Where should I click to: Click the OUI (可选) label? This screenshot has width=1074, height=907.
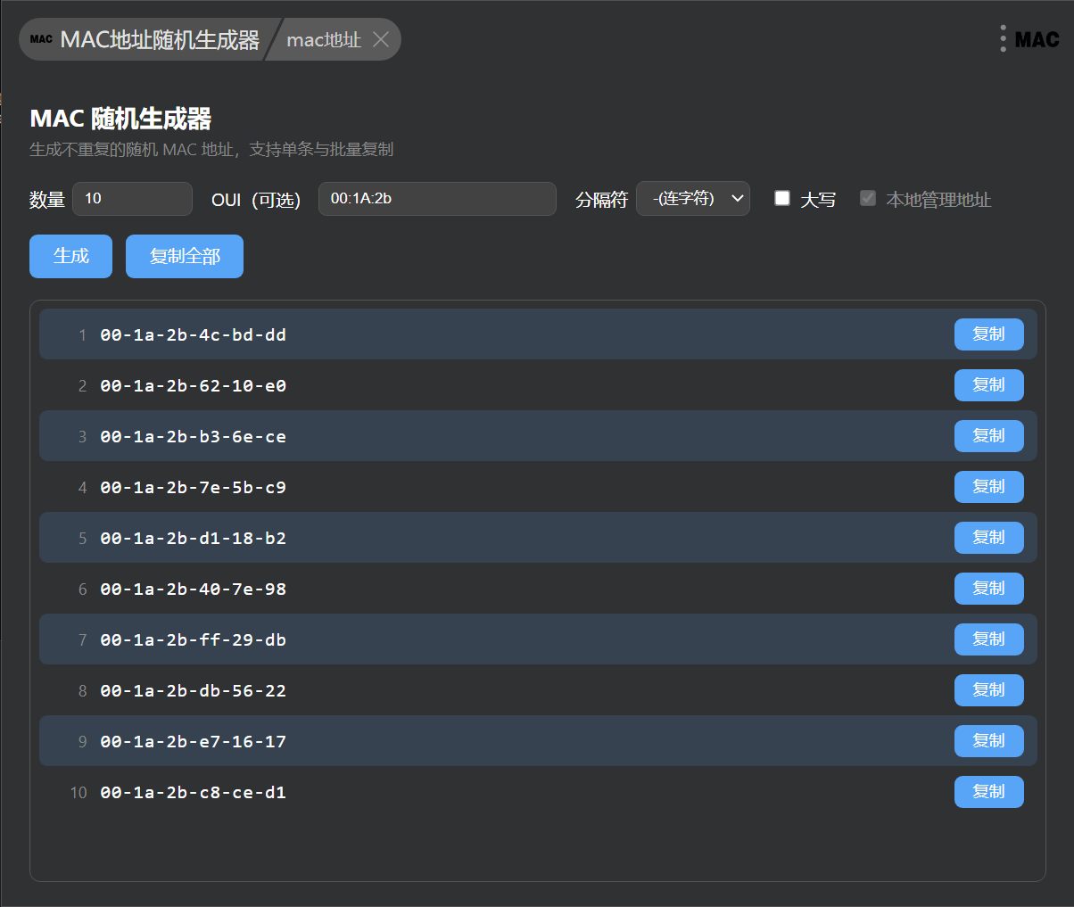coord(256,200)
